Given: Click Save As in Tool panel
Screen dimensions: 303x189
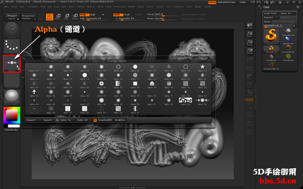Looking at the screenshot, I should pos(288,13).
